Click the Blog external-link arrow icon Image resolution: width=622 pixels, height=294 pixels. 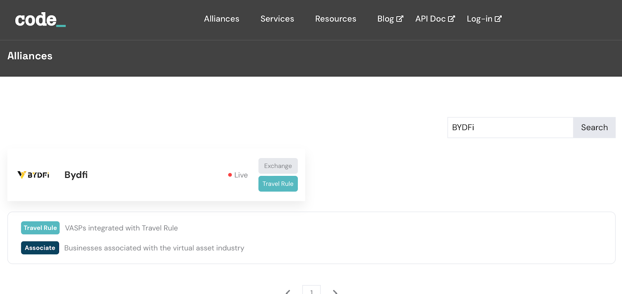tap(400, 19)
